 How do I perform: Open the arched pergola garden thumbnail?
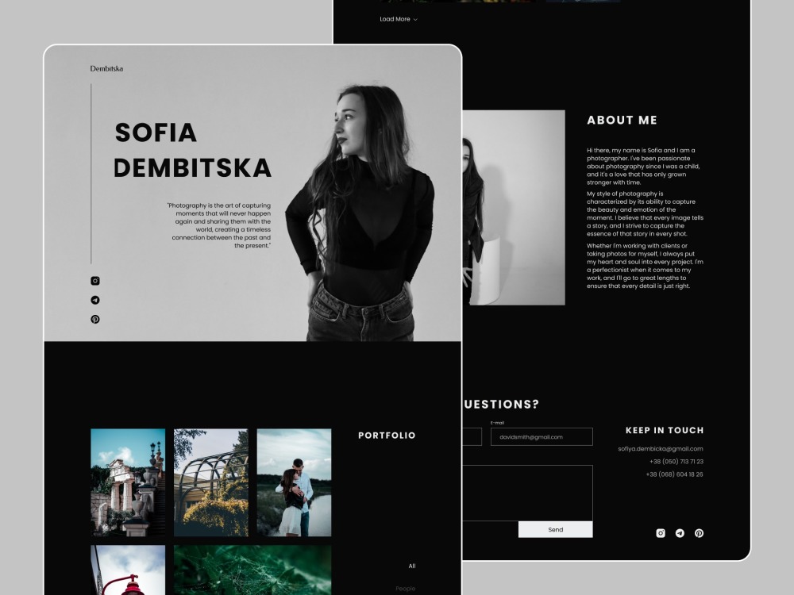(x=211, y=482)
